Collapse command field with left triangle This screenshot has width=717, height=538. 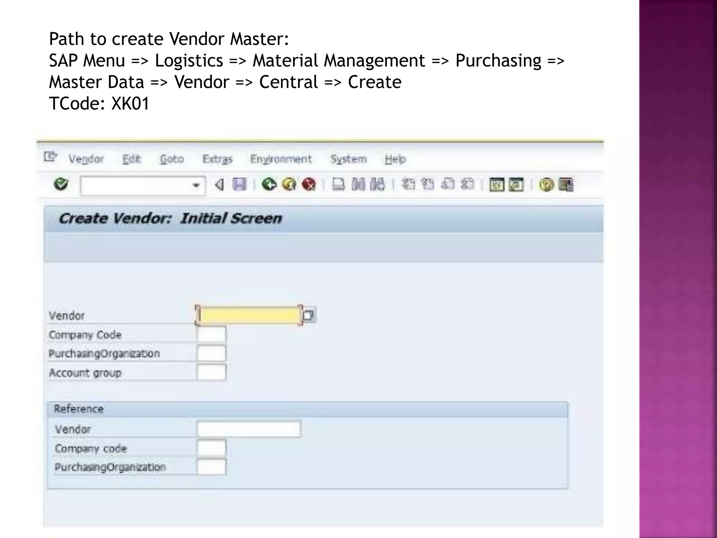(220, 184)
